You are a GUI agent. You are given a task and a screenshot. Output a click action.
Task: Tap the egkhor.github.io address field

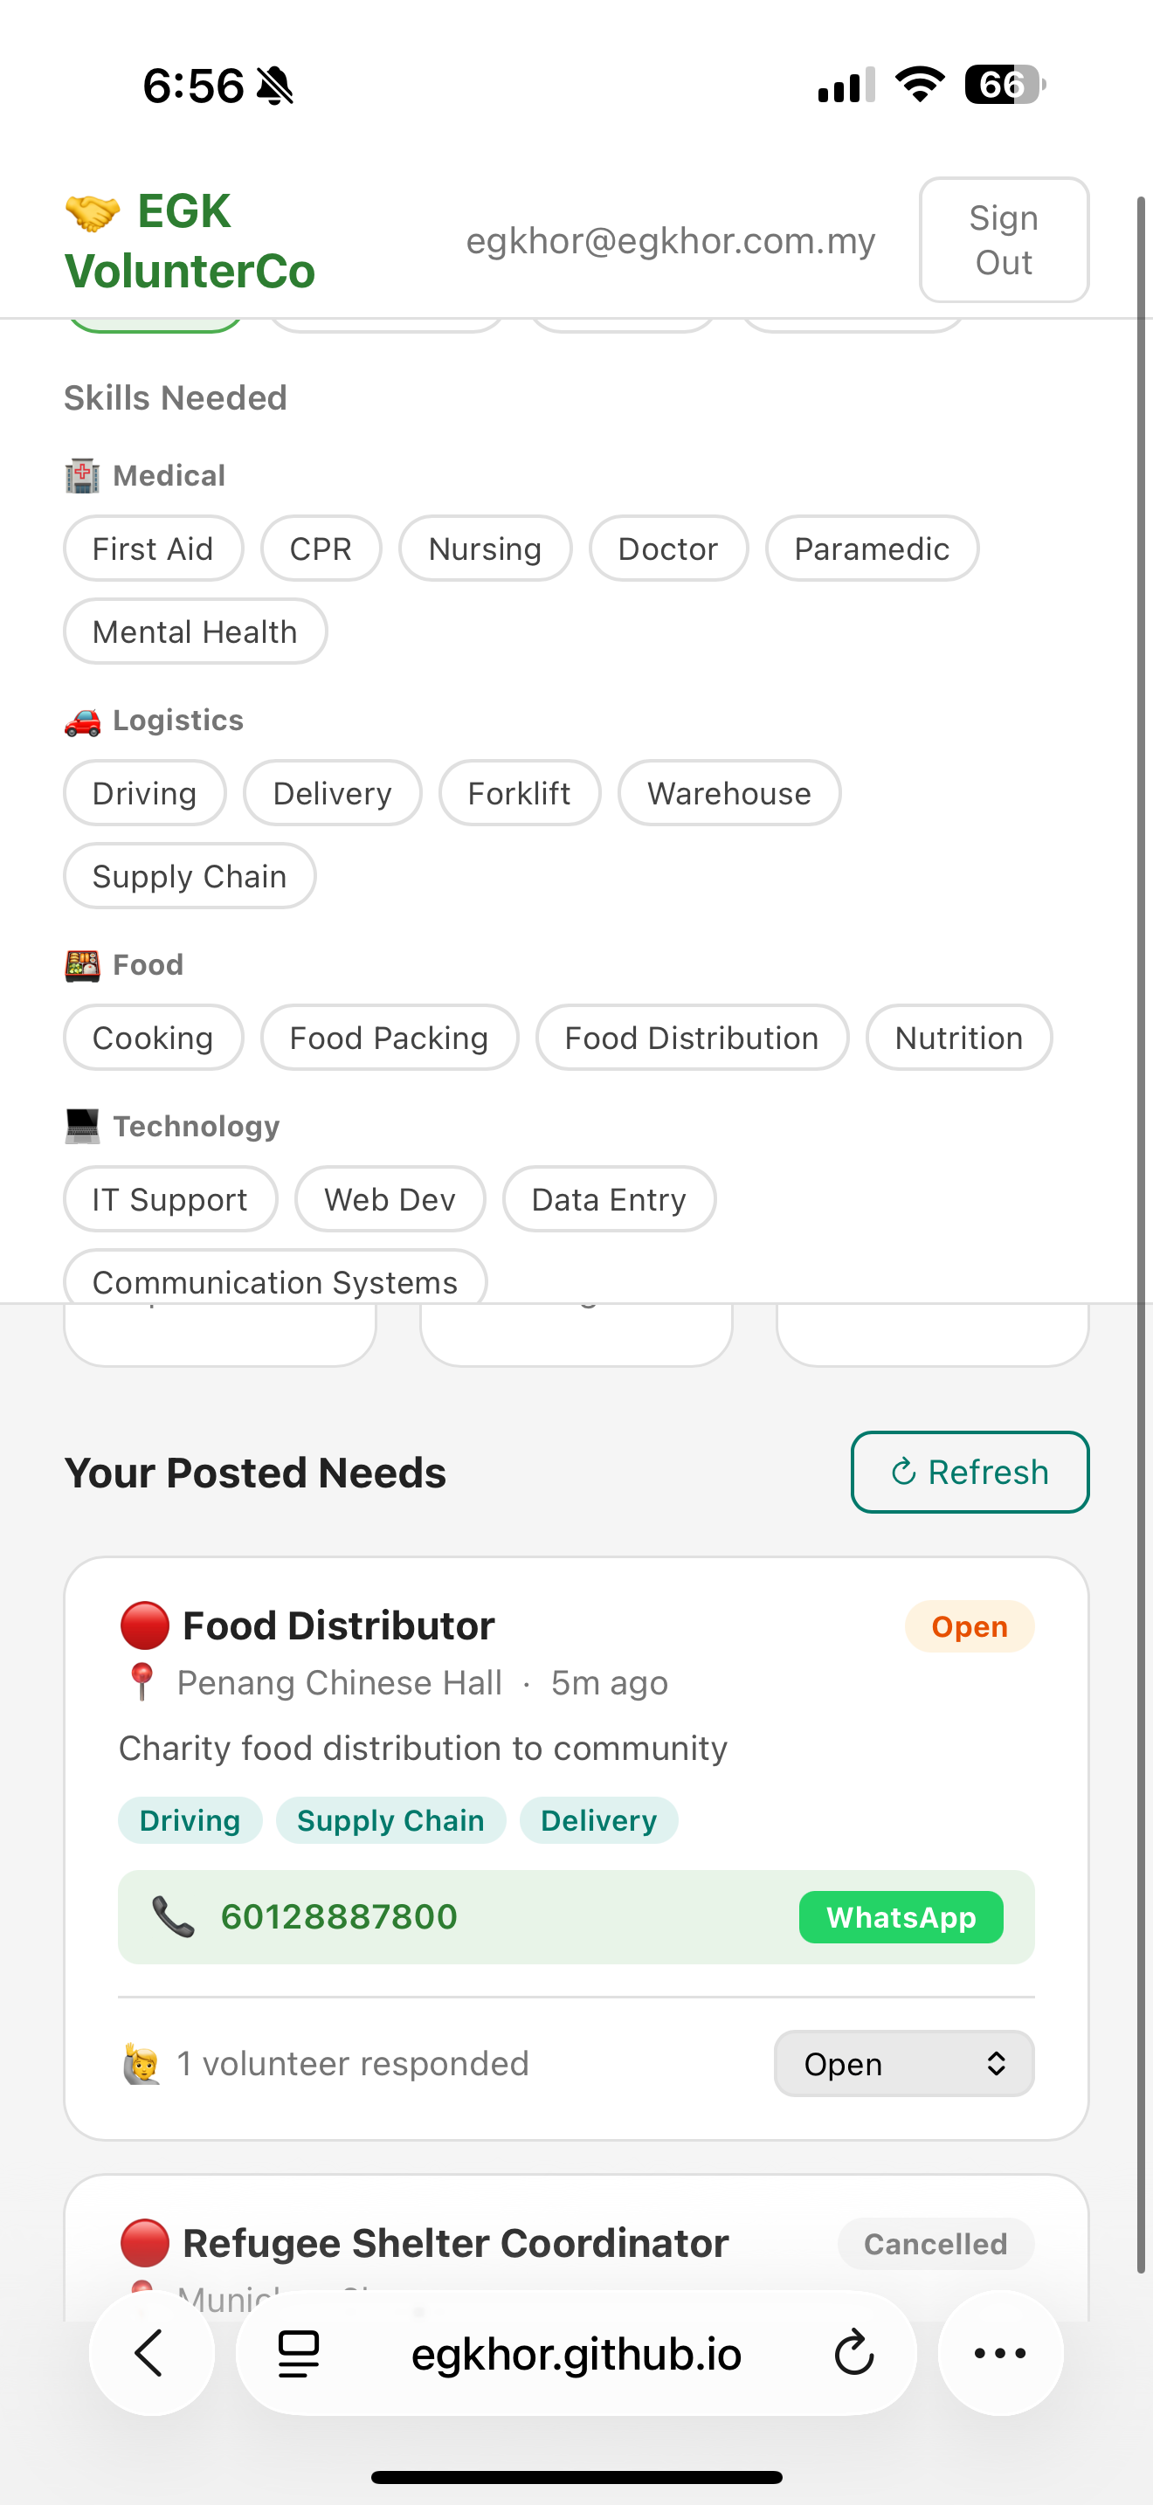tap(576, 2354)
